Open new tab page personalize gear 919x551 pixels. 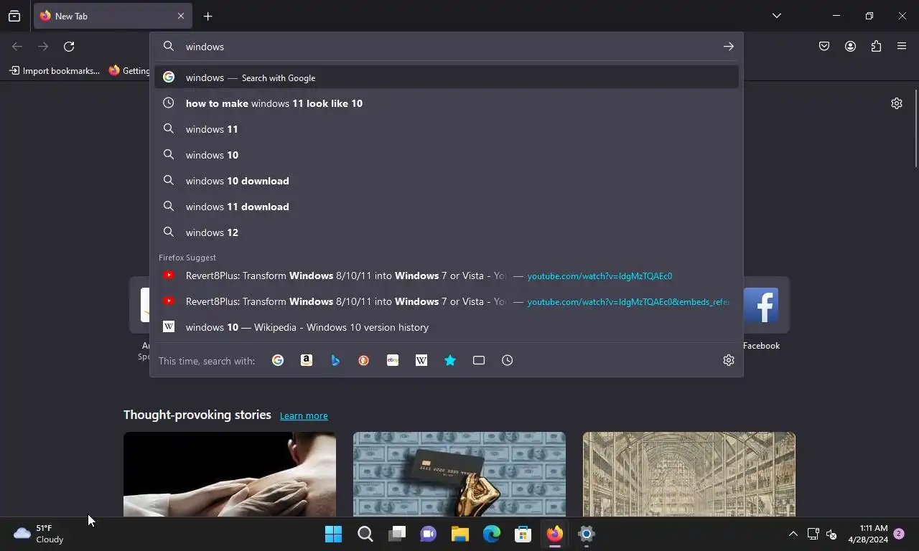pos(897,103)
